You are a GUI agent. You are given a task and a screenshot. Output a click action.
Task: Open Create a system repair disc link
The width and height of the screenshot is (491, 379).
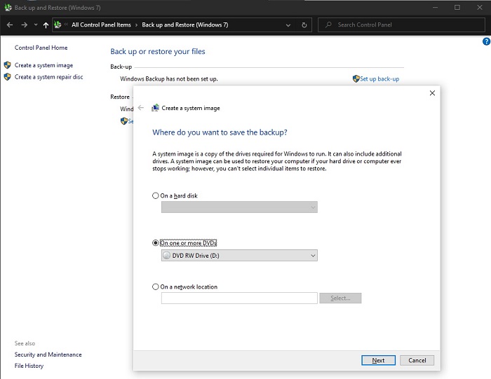(x=48, y=77)
